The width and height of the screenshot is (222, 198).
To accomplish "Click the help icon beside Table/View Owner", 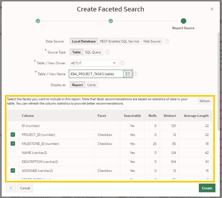I will pyautogui.click(x=122, y=63).
